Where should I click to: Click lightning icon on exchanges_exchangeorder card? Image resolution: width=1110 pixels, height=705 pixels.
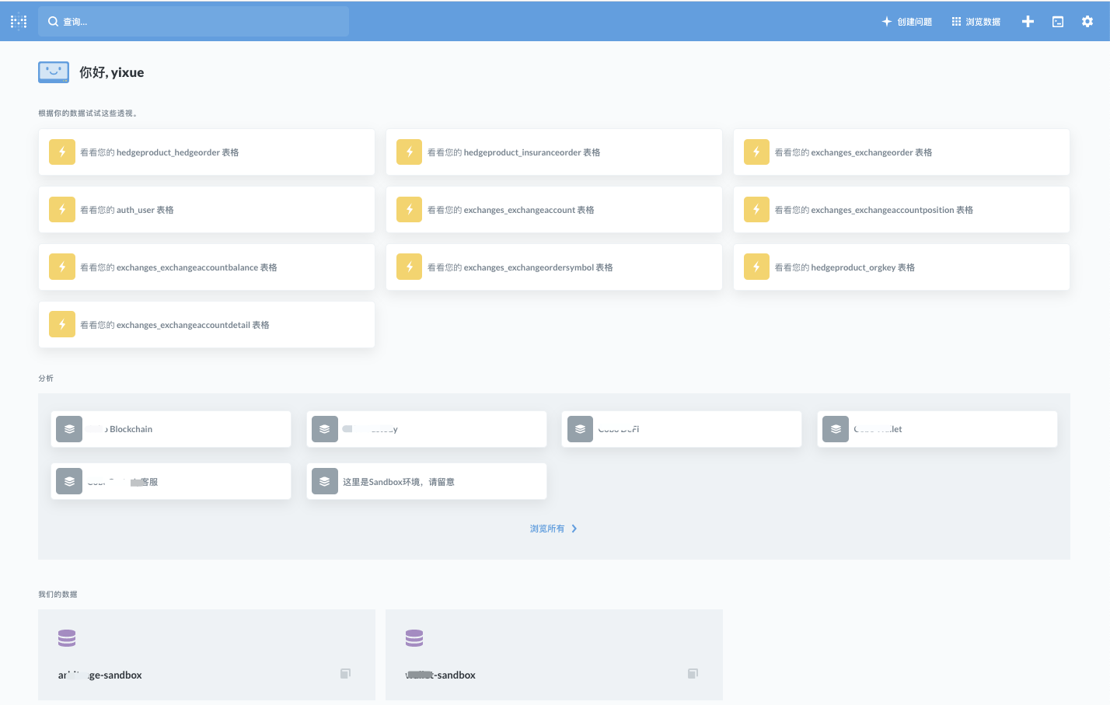(x=756, y=152)
